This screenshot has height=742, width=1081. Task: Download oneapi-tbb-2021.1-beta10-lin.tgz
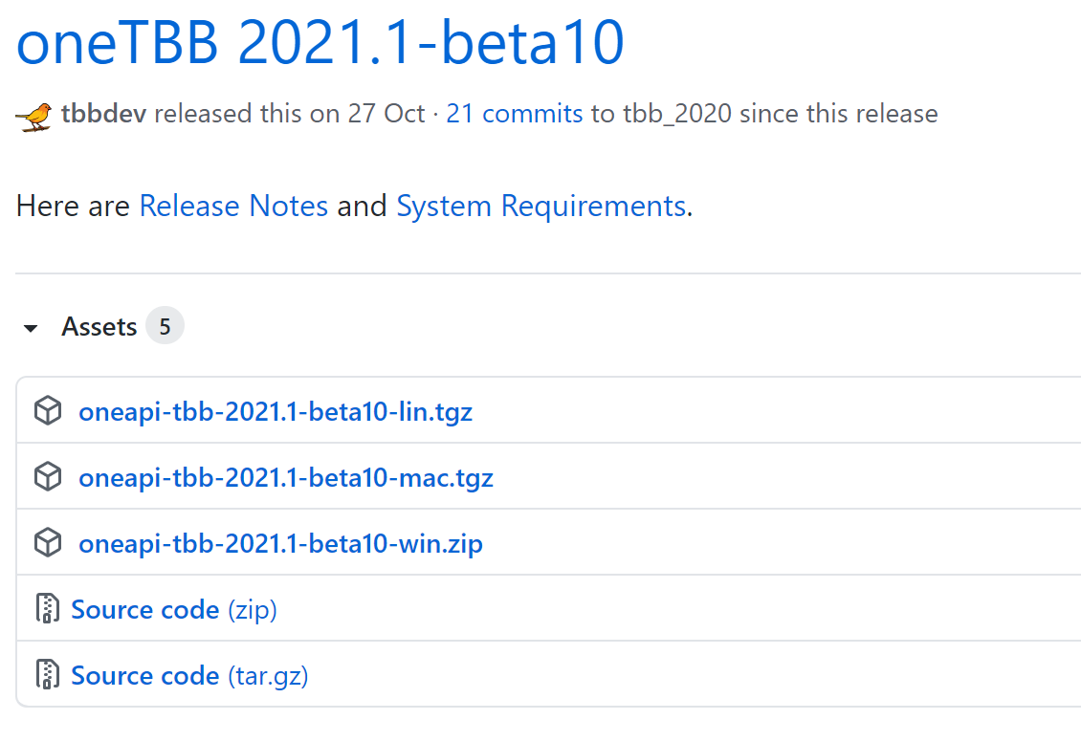tap(276, 410)
